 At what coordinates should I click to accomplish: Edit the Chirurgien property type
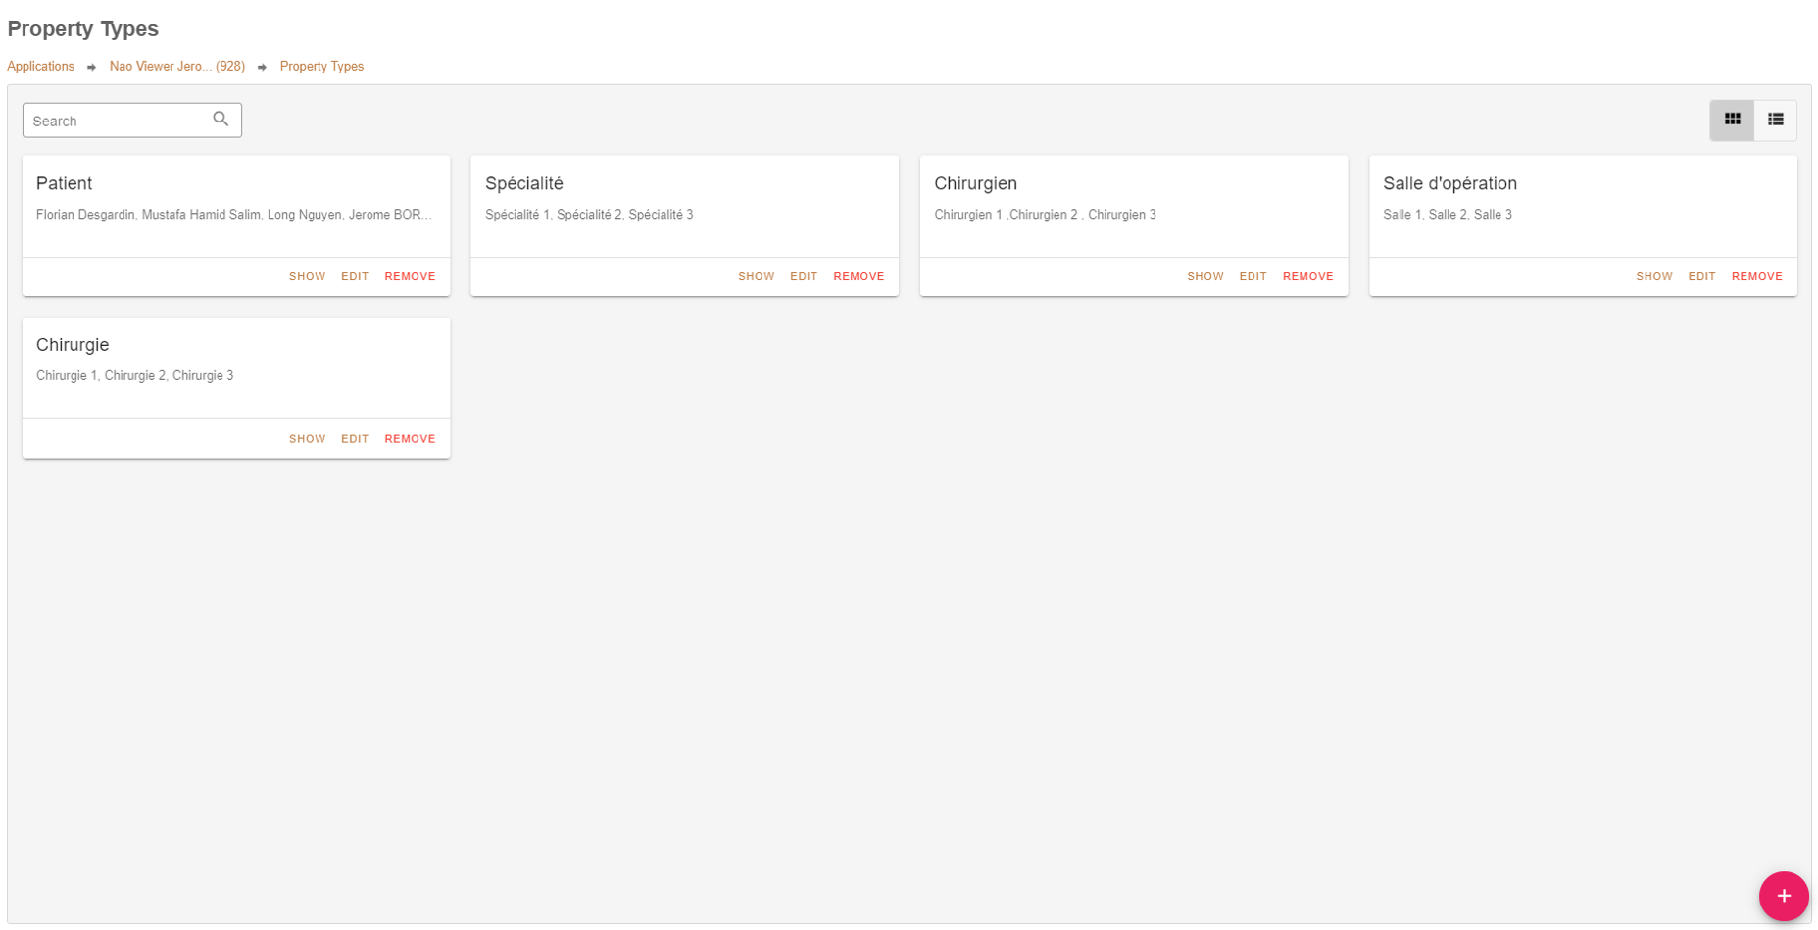click(1253, 276)
